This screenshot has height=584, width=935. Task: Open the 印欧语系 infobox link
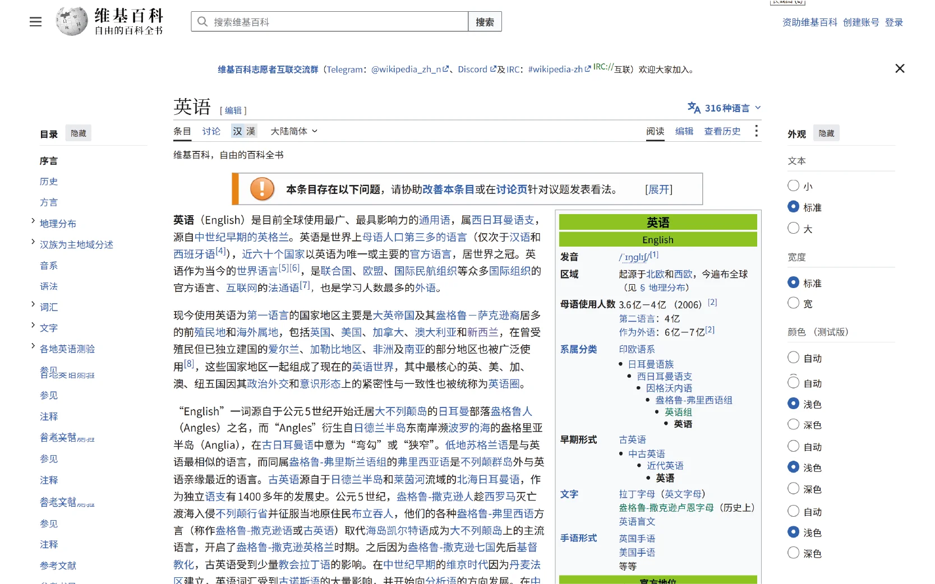(637, 349)
